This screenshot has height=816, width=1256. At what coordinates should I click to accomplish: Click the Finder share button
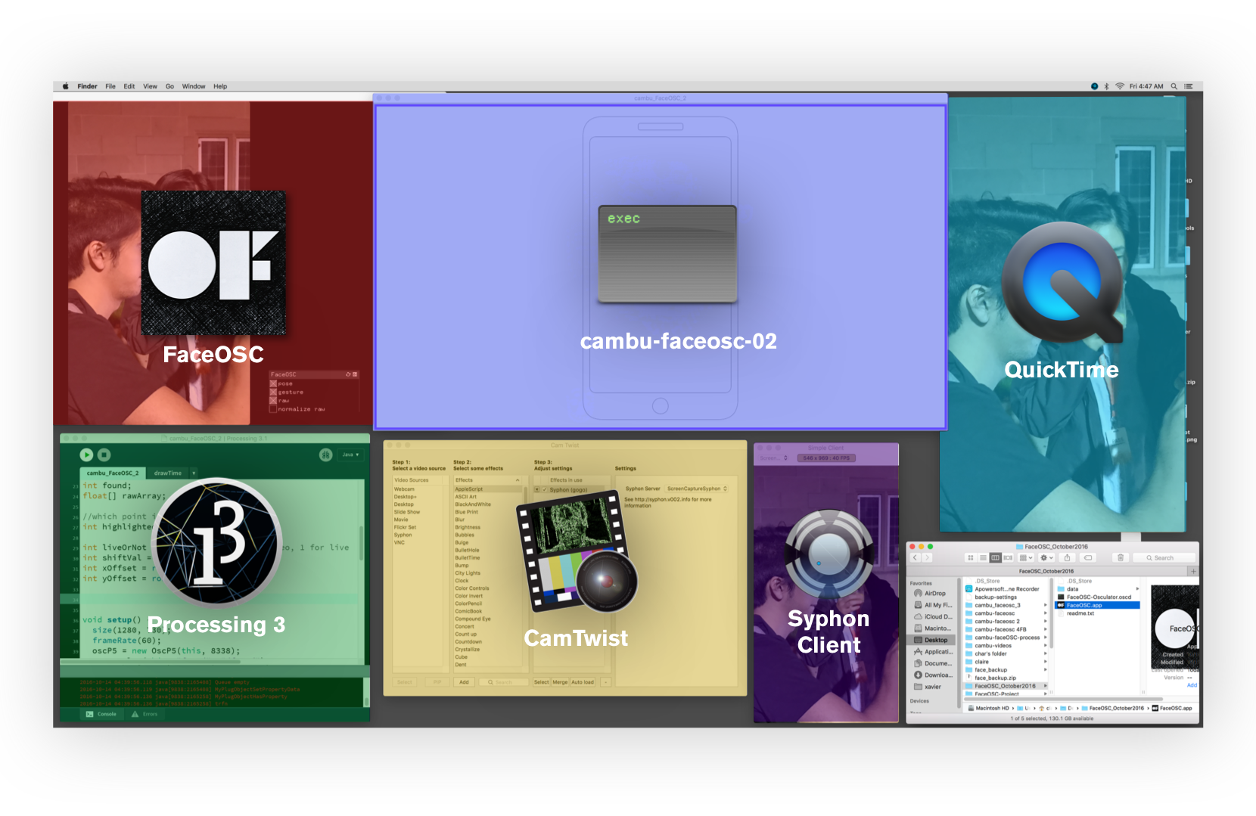pyautogui.click(x=1067, y=557)
